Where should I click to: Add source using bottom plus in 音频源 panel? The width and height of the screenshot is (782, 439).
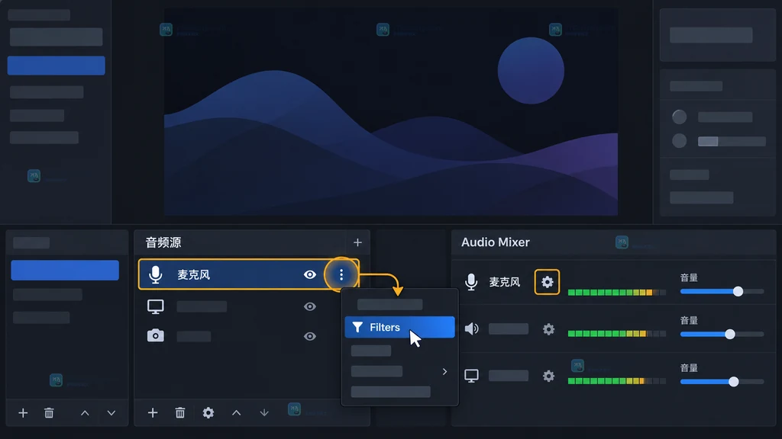[x=153, y=412]
